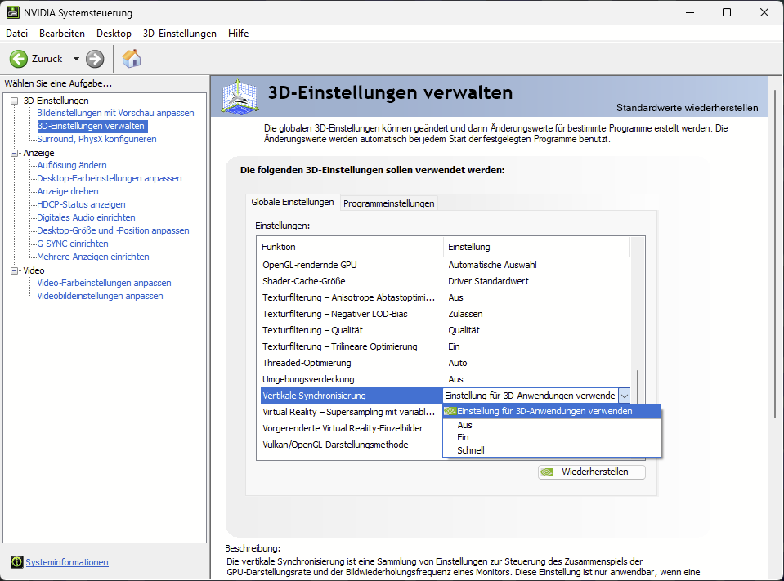Select Texturfilterung – Anisotrope Abtastoptimierung row
This screenshot has height=581, width=784.
[x=445, y=297]
